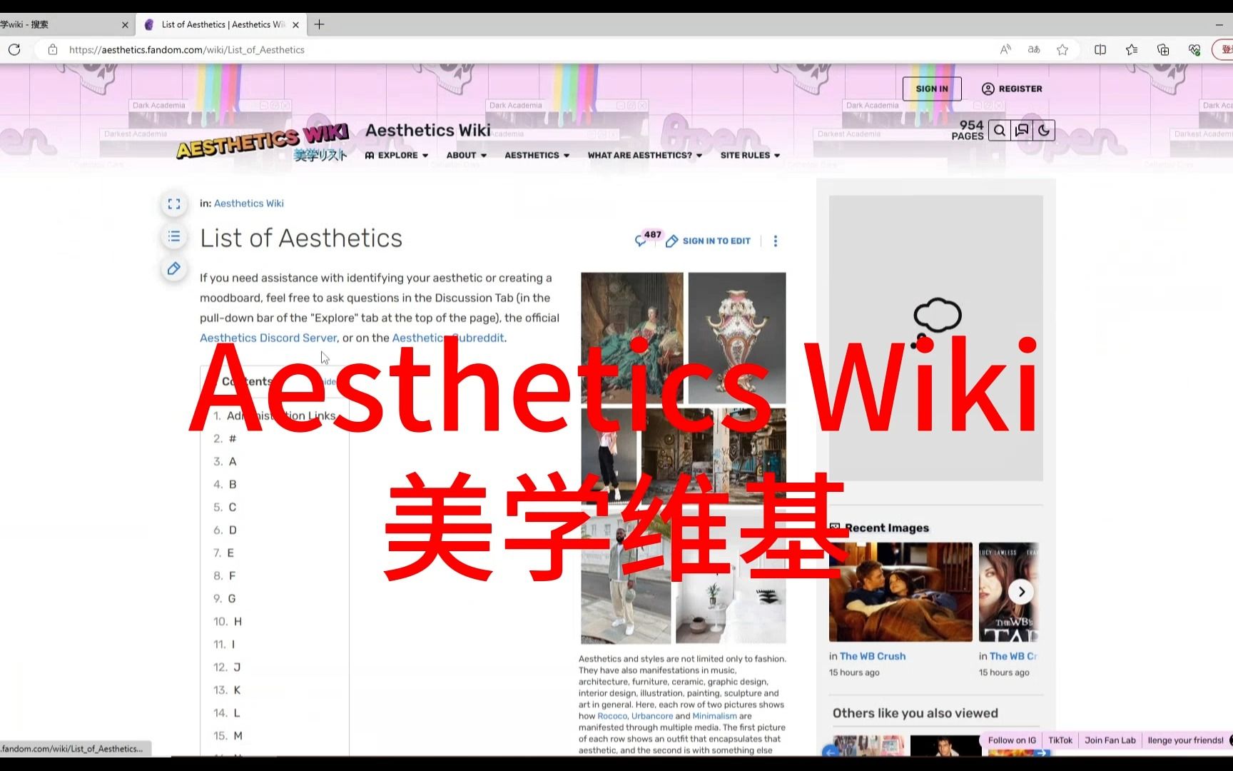This screenshot has height=771, width=1233.
Task: Add page to favorites with star icon
Action: 1062,49
